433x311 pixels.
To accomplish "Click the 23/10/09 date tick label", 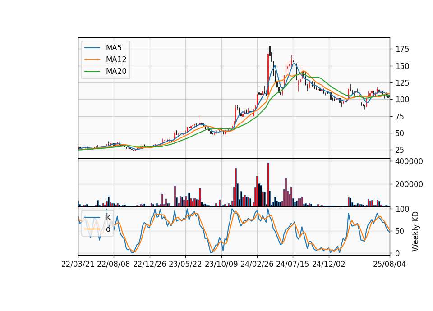I will tap(221, 264).
